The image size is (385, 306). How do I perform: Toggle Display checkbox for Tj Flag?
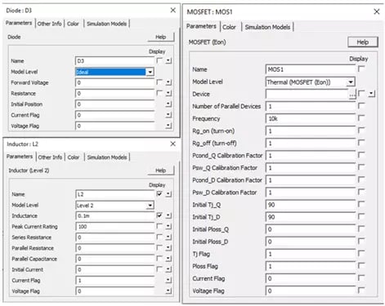tap(361, 253)
